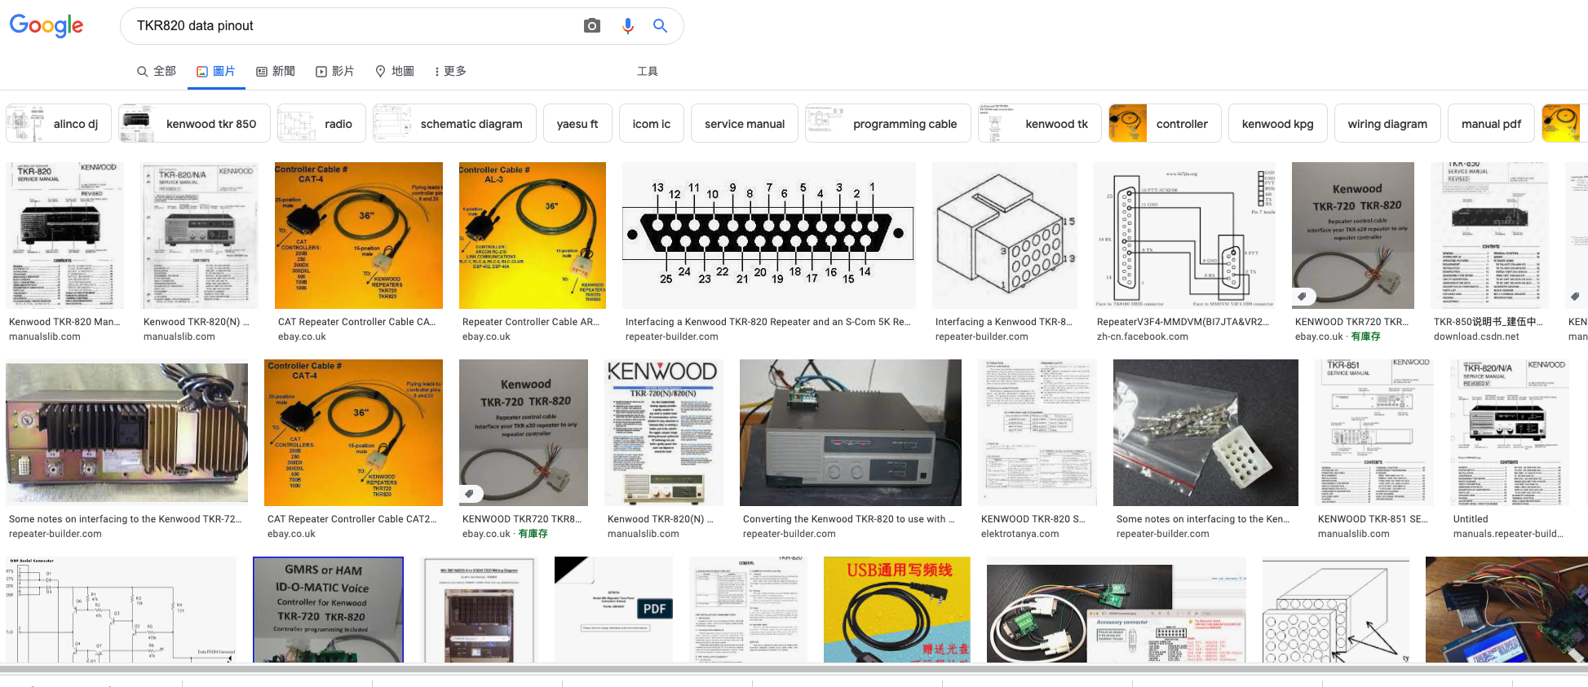Open CAT-4 cable image in second row
Screen dimensions: 1588x687
(353, 433)
